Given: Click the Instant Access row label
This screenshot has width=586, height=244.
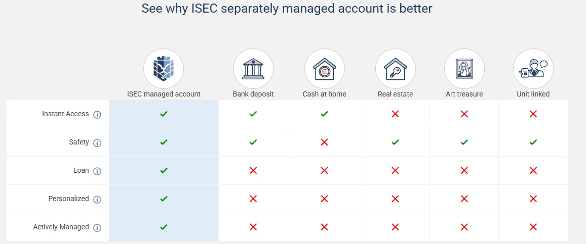Looking at the screenshot, I should (65, 114).
